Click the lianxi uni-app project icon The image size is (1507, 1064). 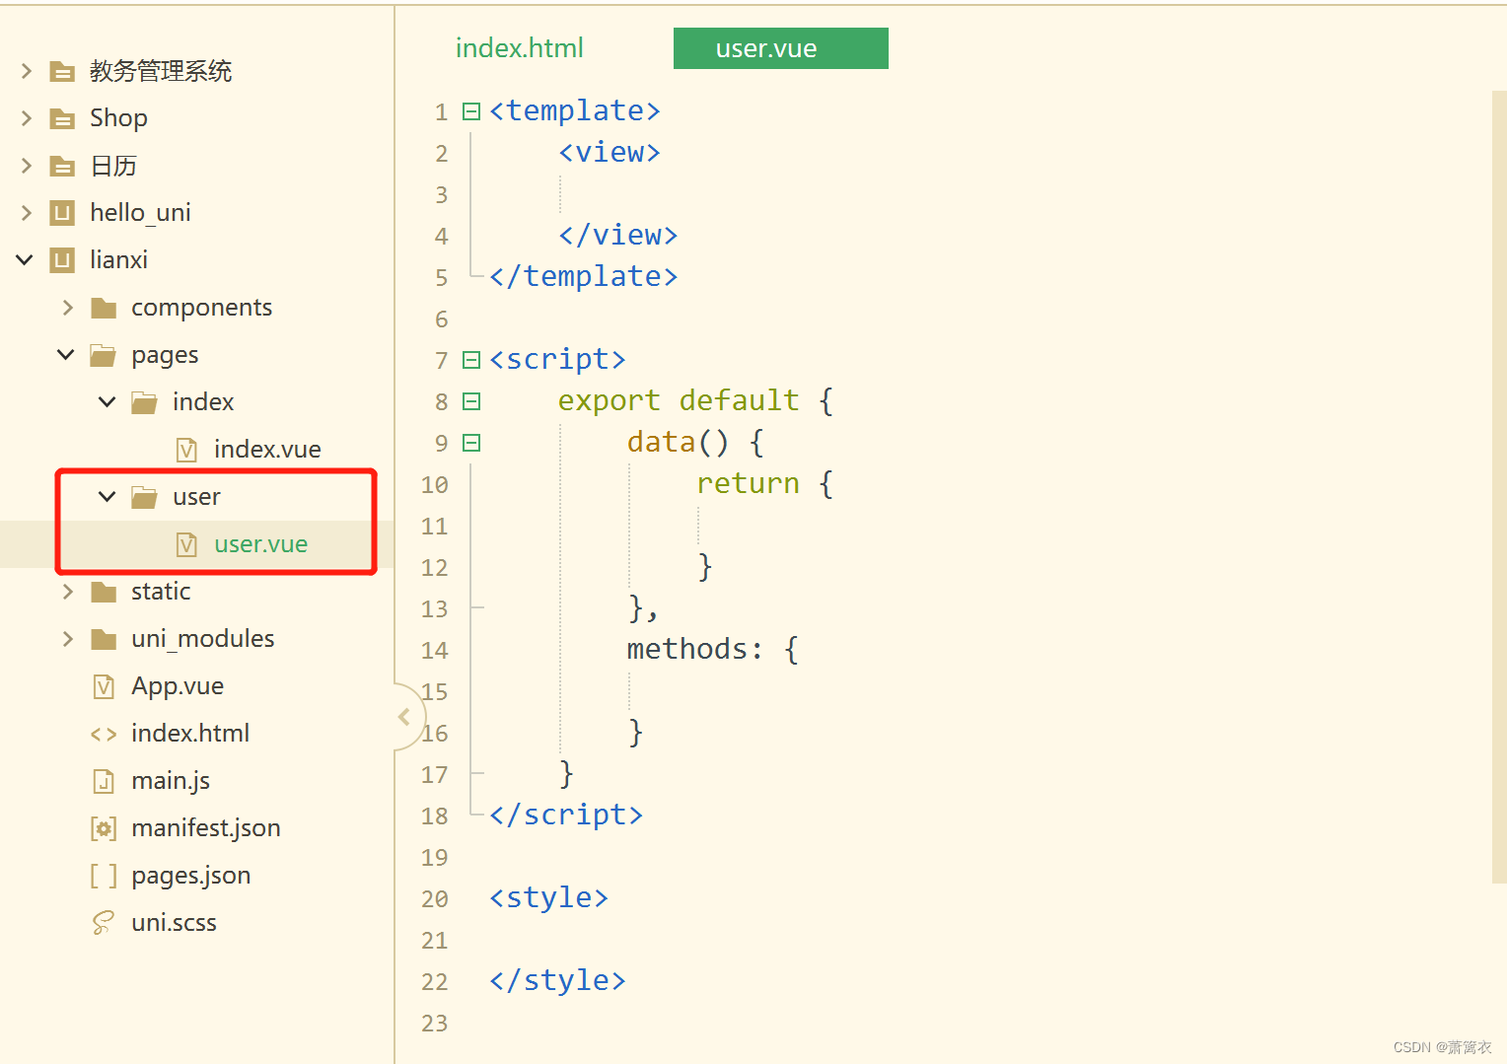pos(62,260)
